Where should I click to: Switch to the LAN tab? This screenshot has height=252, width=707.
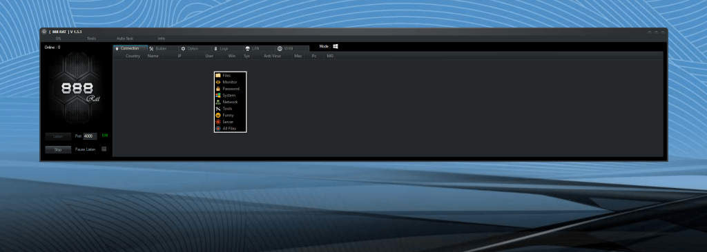coord(260,49)
